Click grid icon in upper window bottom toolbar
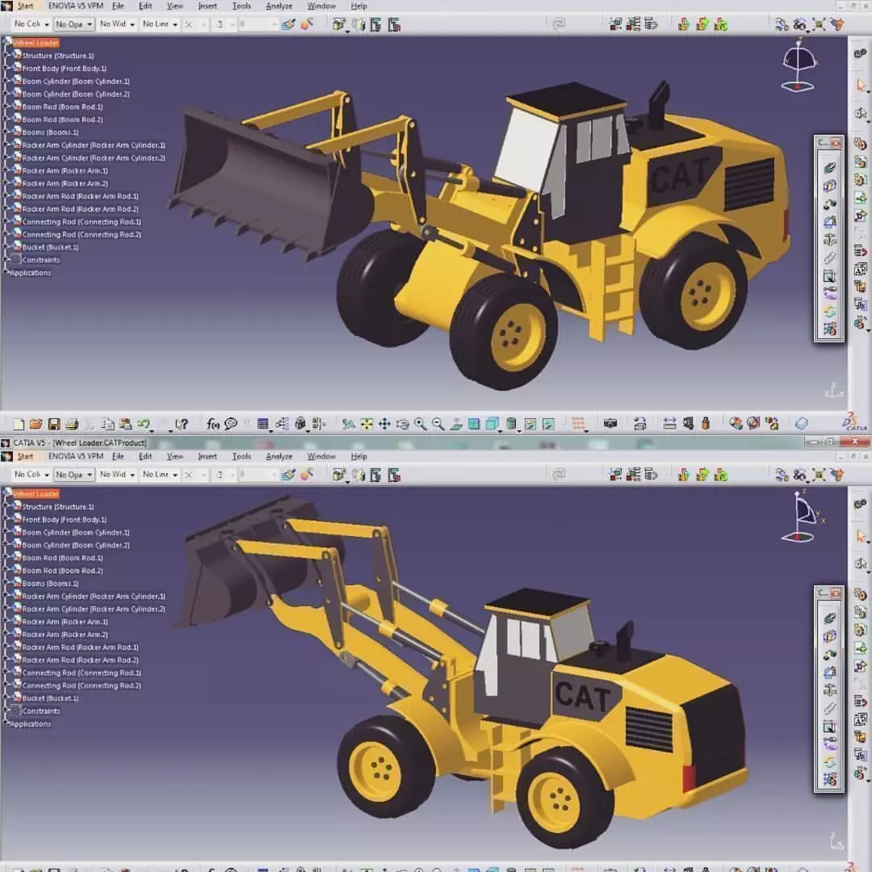Image resolution: width=872 pixels, height=872 pixels. click(x=578, y=424)
